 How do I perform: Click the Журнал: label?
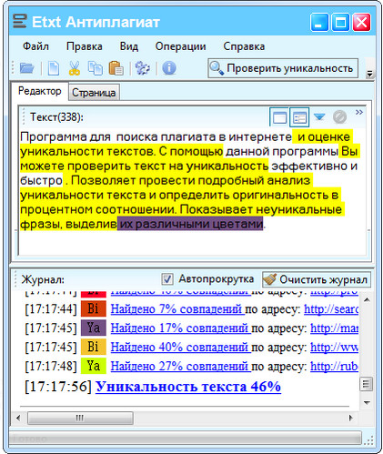click(x=43, y=279)
